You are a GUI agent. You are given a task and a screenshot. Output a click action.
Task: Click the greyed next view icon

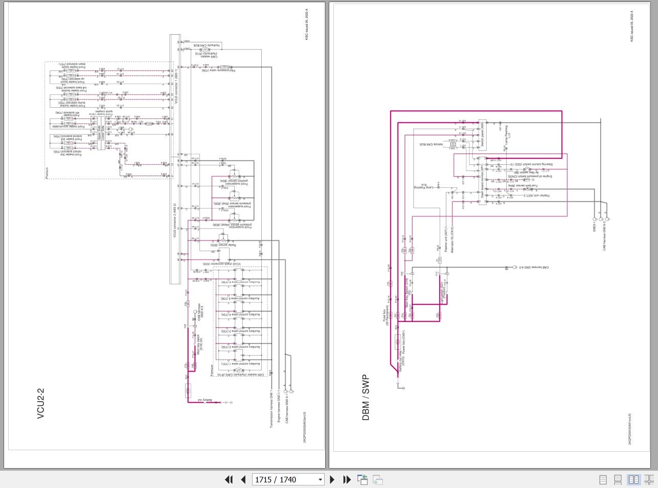pos(378,479)
